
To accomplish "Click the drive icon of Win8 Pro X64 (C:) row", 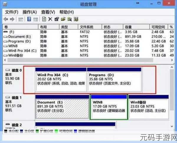I will (5, 51).
